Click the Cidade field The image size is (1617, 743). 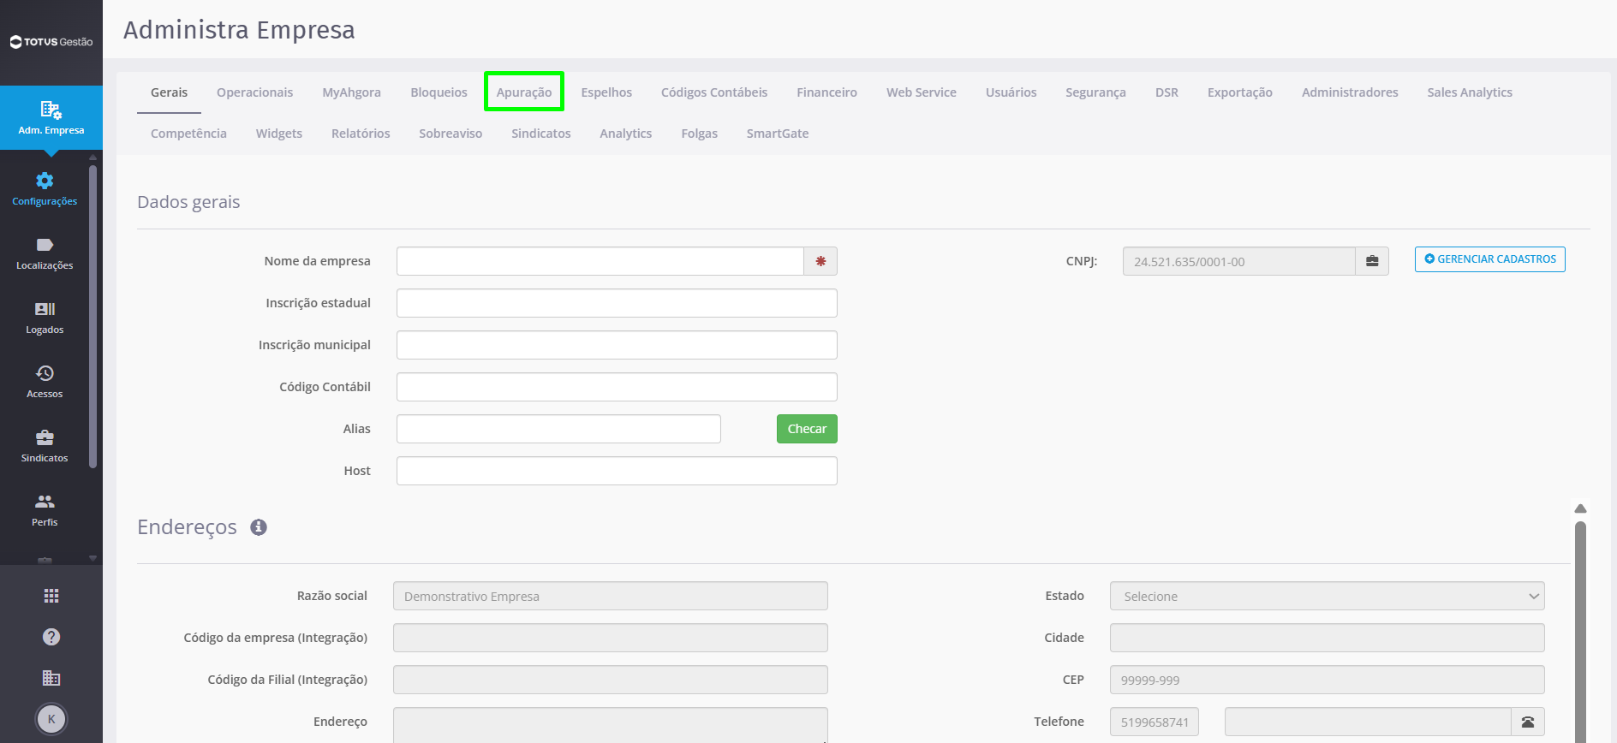pos(1328,638)
